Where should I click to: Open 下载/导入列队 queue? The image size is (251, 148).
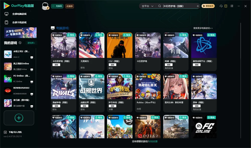click(x=15, y=132)
